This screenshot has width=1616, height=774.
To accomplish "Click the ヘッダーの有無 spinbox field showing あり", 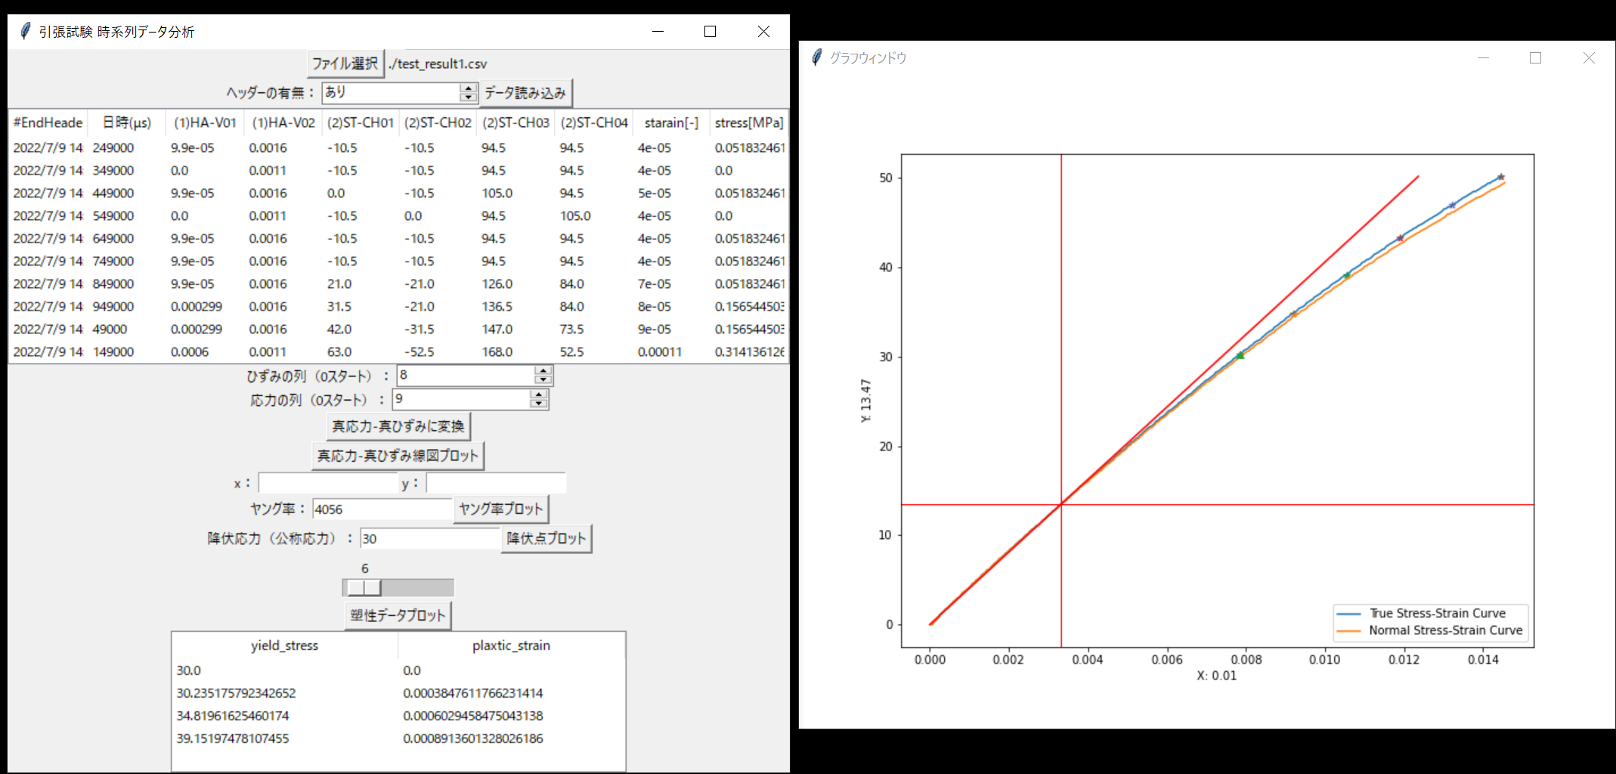I will [x=391, y=92].
